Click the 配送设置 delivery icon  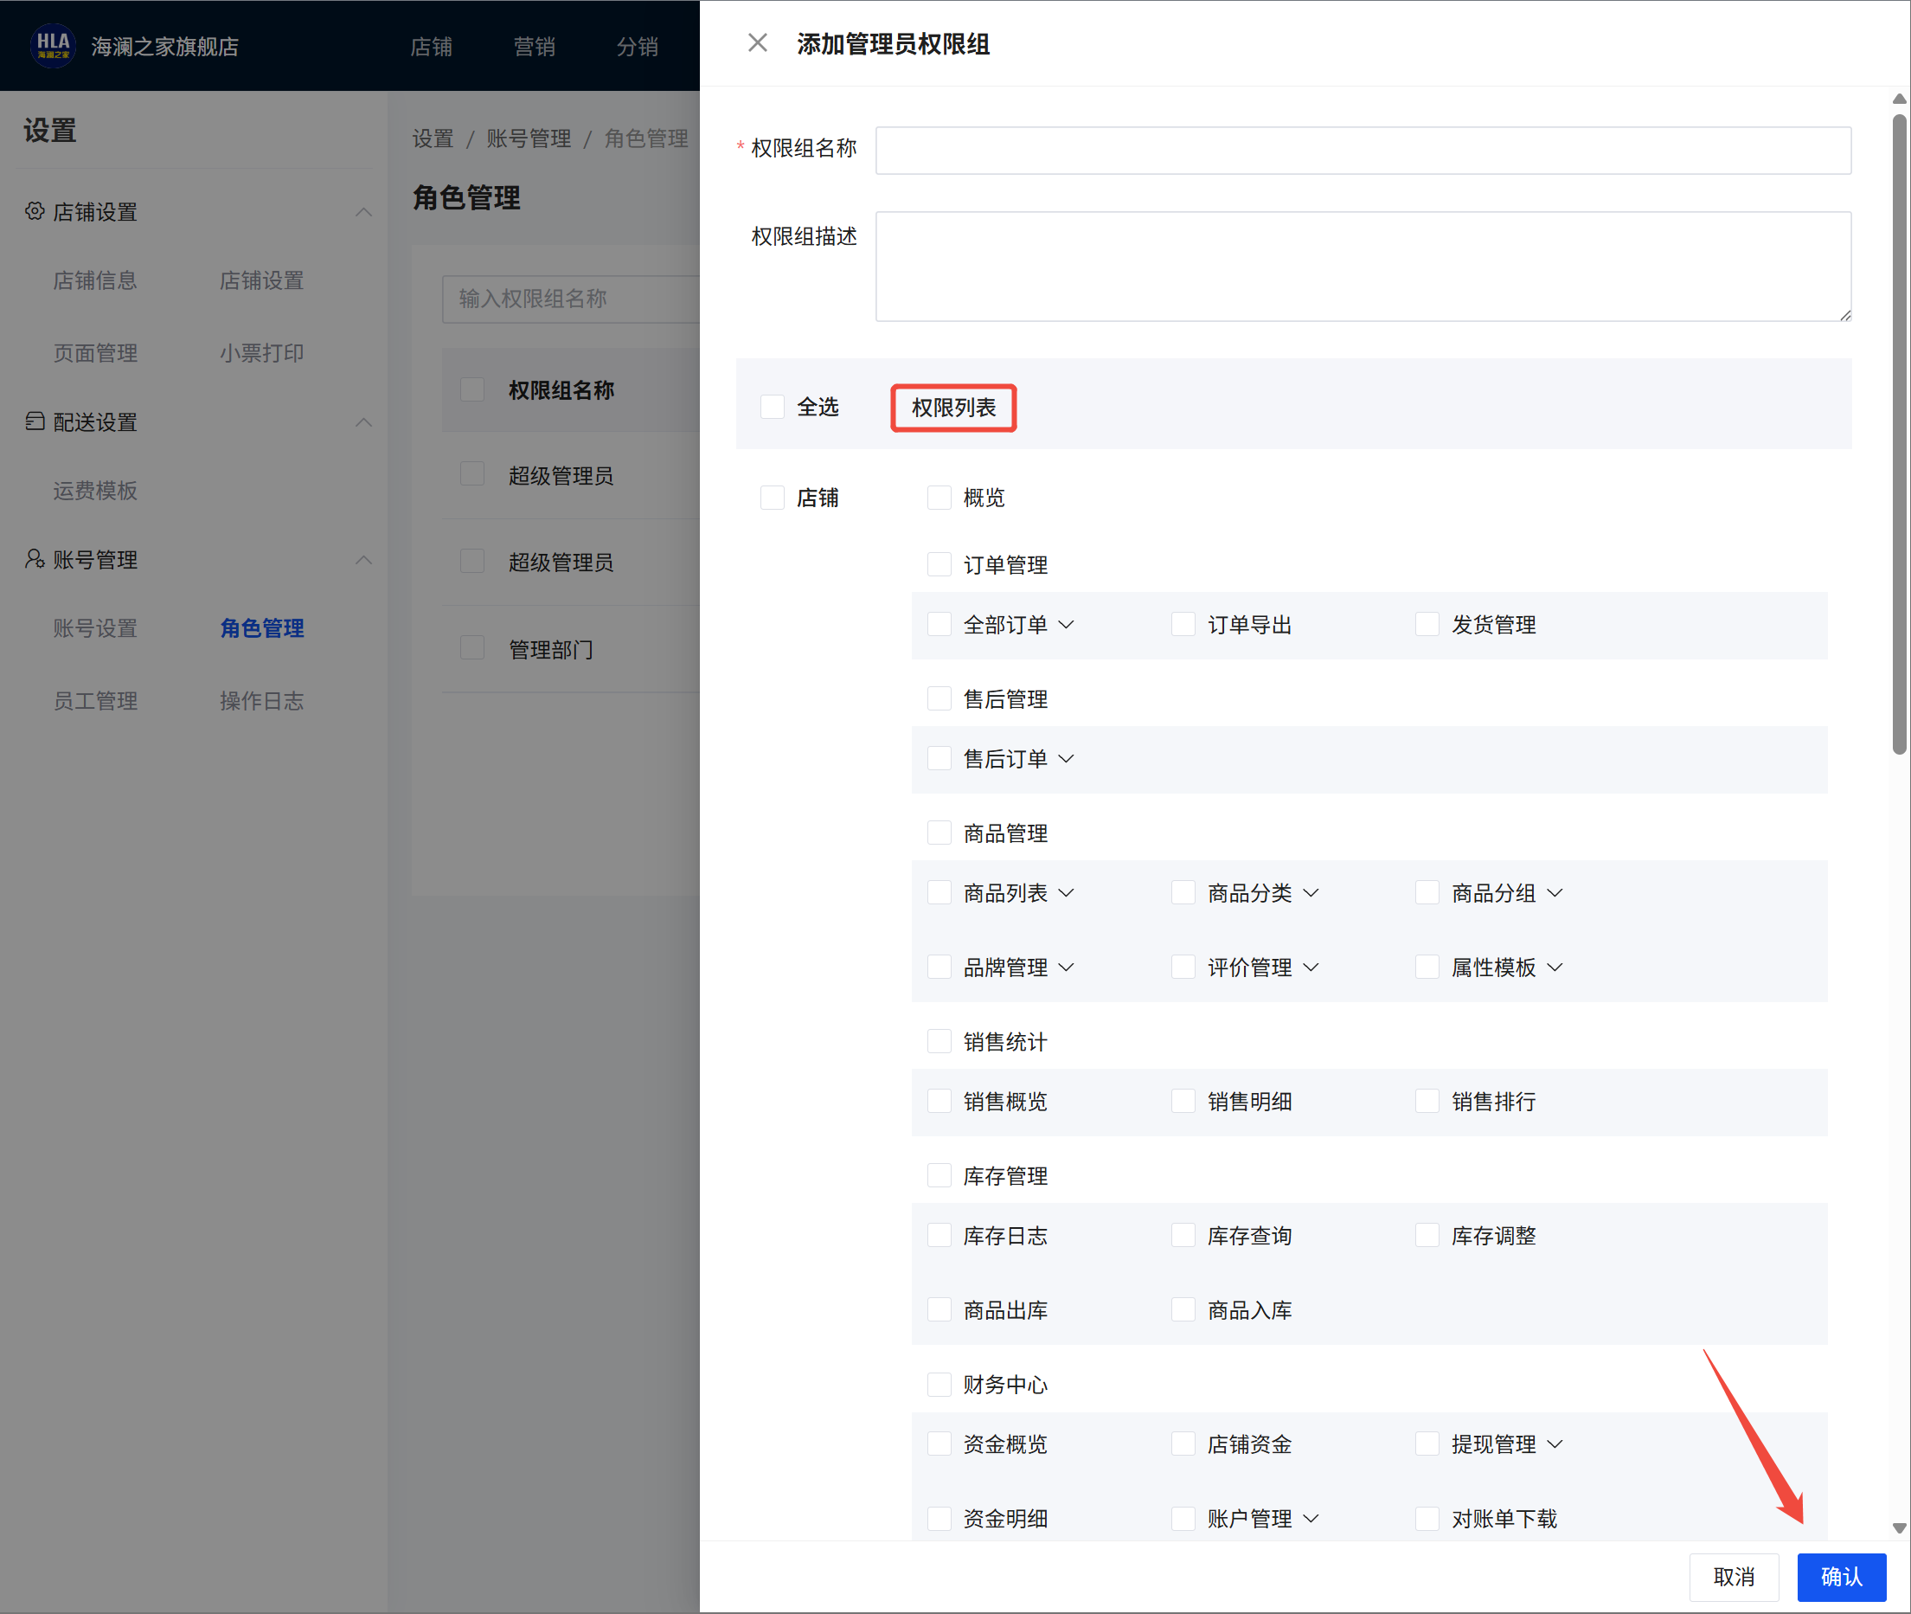pos(35,421)
